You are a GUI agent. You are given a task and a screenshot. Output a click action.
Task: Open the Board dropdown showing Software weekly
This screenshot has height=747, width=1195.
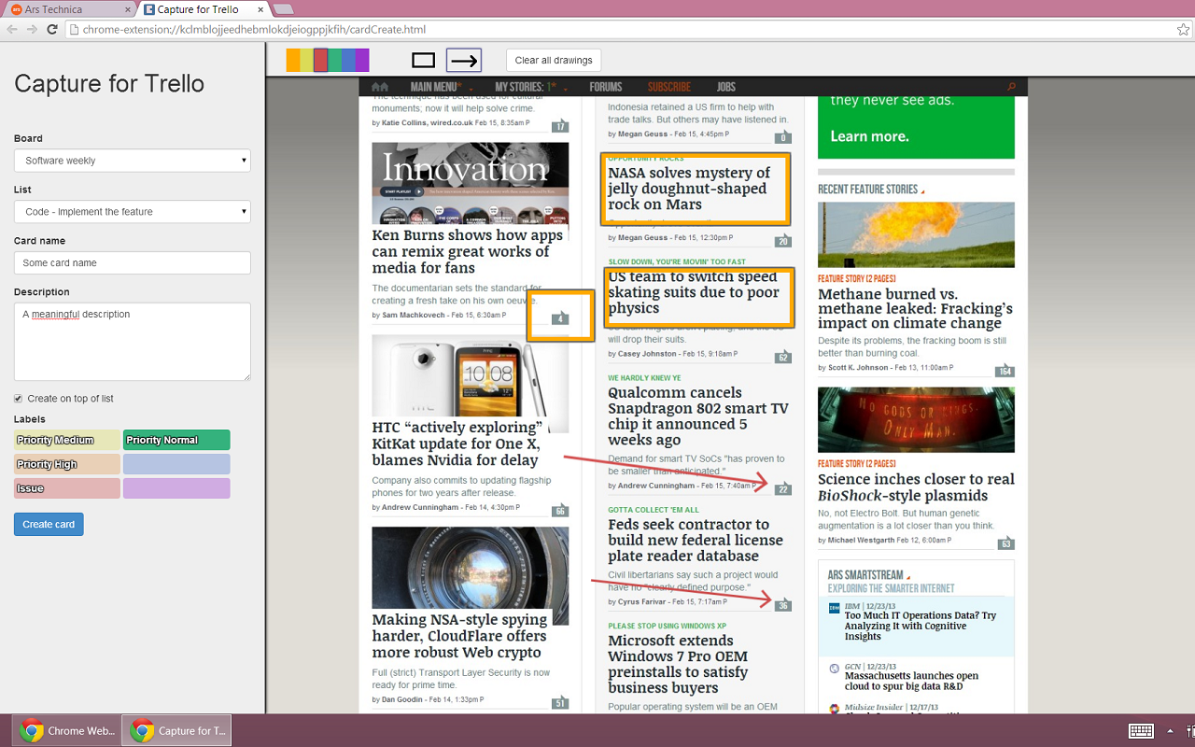133,161
